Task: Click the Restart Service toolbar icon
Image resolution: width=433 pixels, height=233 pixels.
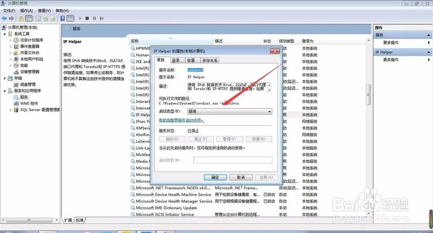Action: tap(102, 19)
